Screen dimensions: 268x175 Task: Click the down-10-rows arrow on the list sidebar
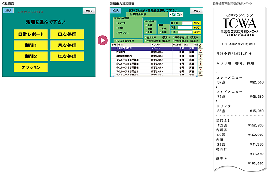(200, 68)
